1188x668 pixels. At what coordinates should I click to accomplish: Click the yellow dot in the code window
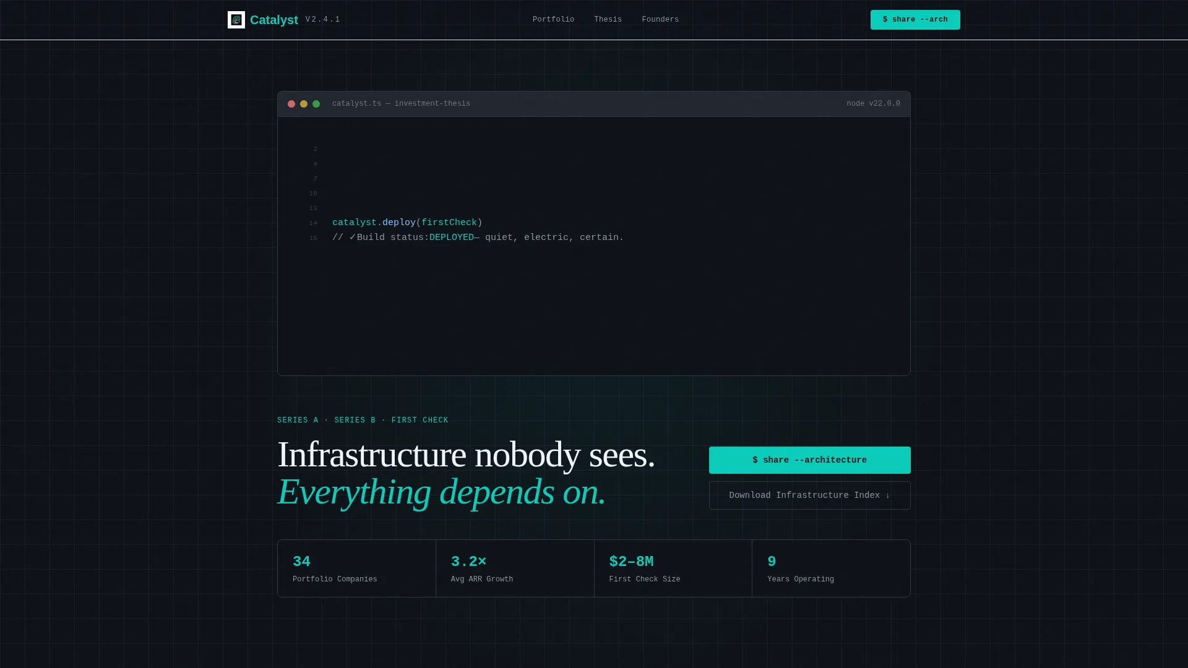304,104
